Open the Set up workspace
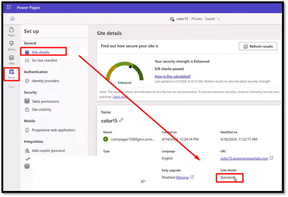This screenshot has width=288, height=197. (x=12, y=74)
